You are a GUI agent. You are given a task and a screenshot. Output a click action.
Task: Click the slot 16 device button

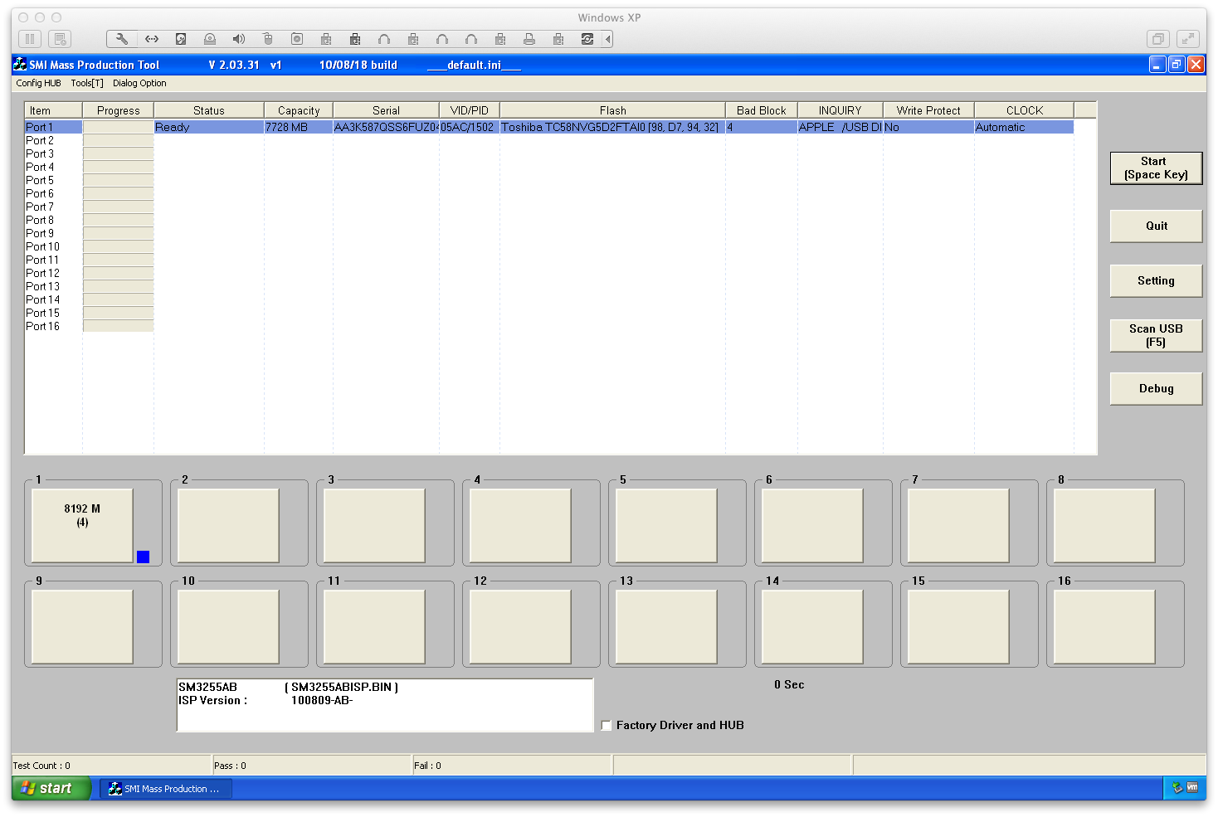click(1104, 627)
